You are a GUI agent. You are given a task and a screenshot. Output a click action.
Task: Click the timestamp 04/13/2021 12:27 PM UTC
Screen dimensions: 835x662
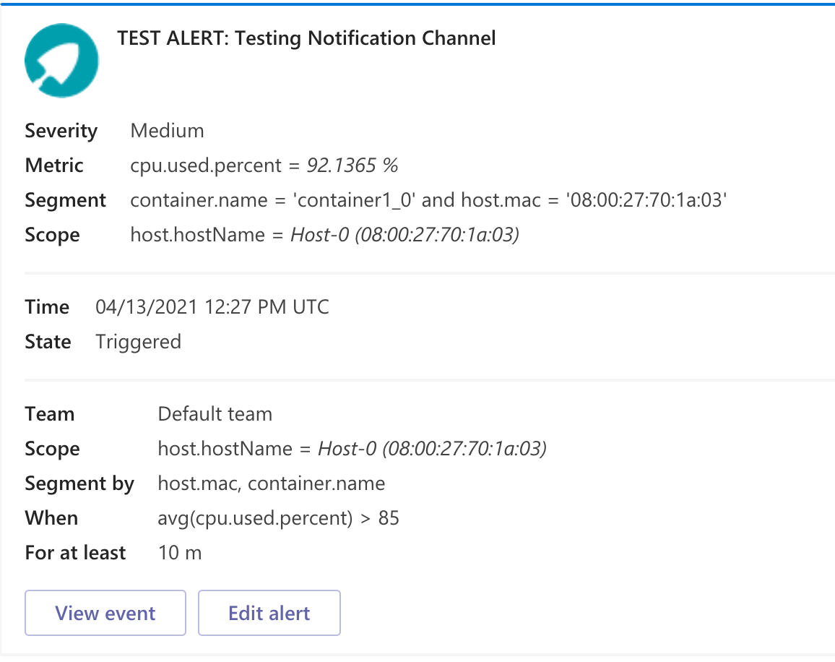[212, 307]
